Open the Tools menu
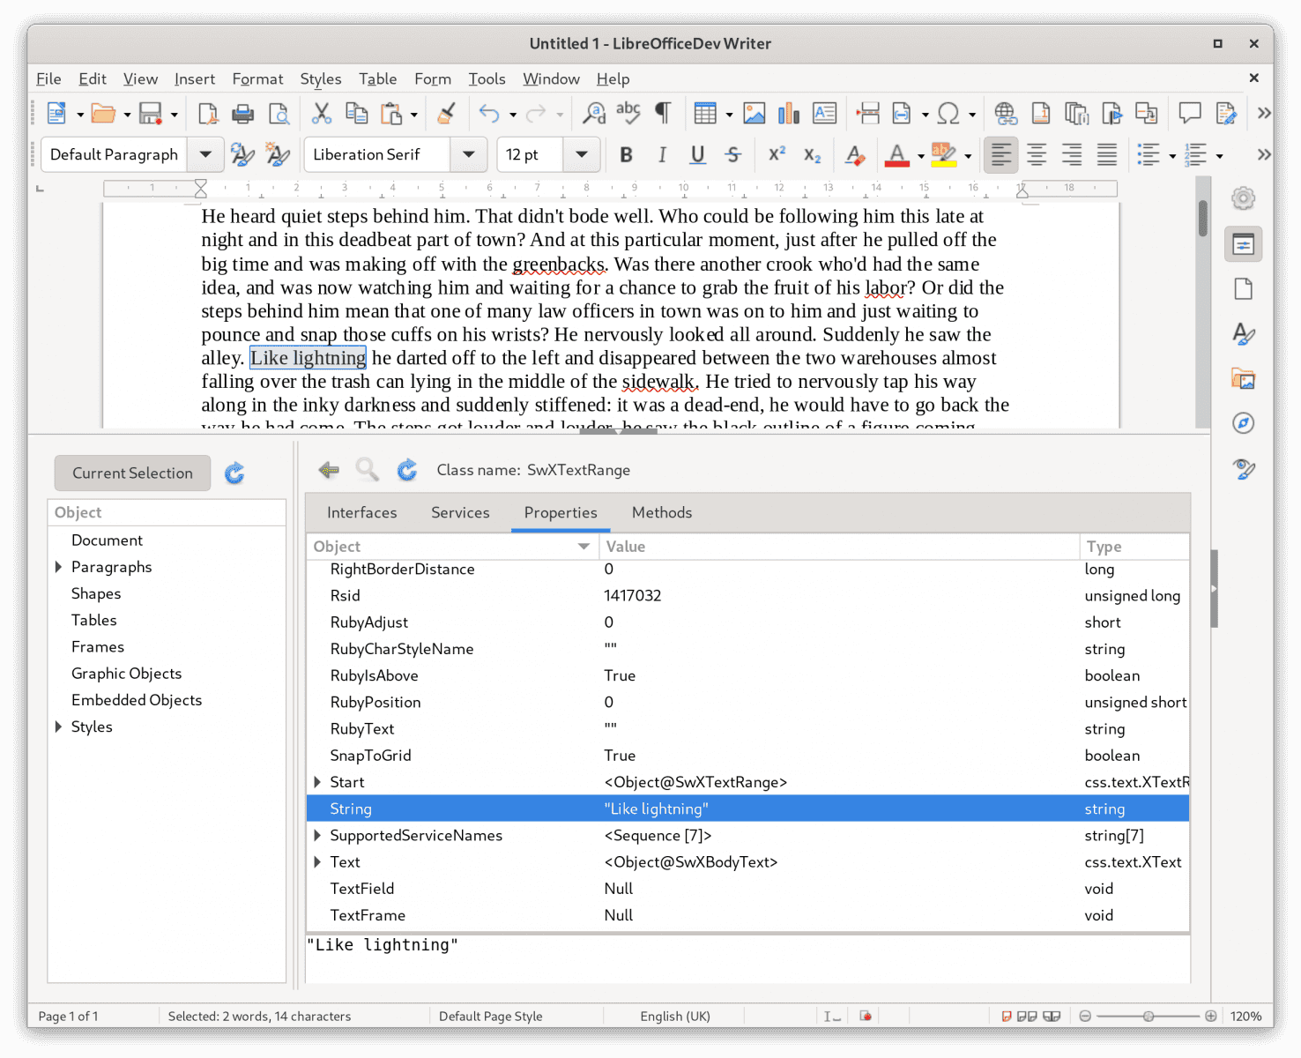This screenshot has width=1301, height=1058. 487,78
